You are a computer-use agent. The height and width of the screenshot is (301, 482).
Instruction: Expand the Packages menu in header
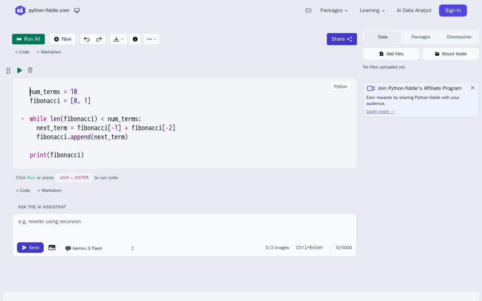(334, 11)
